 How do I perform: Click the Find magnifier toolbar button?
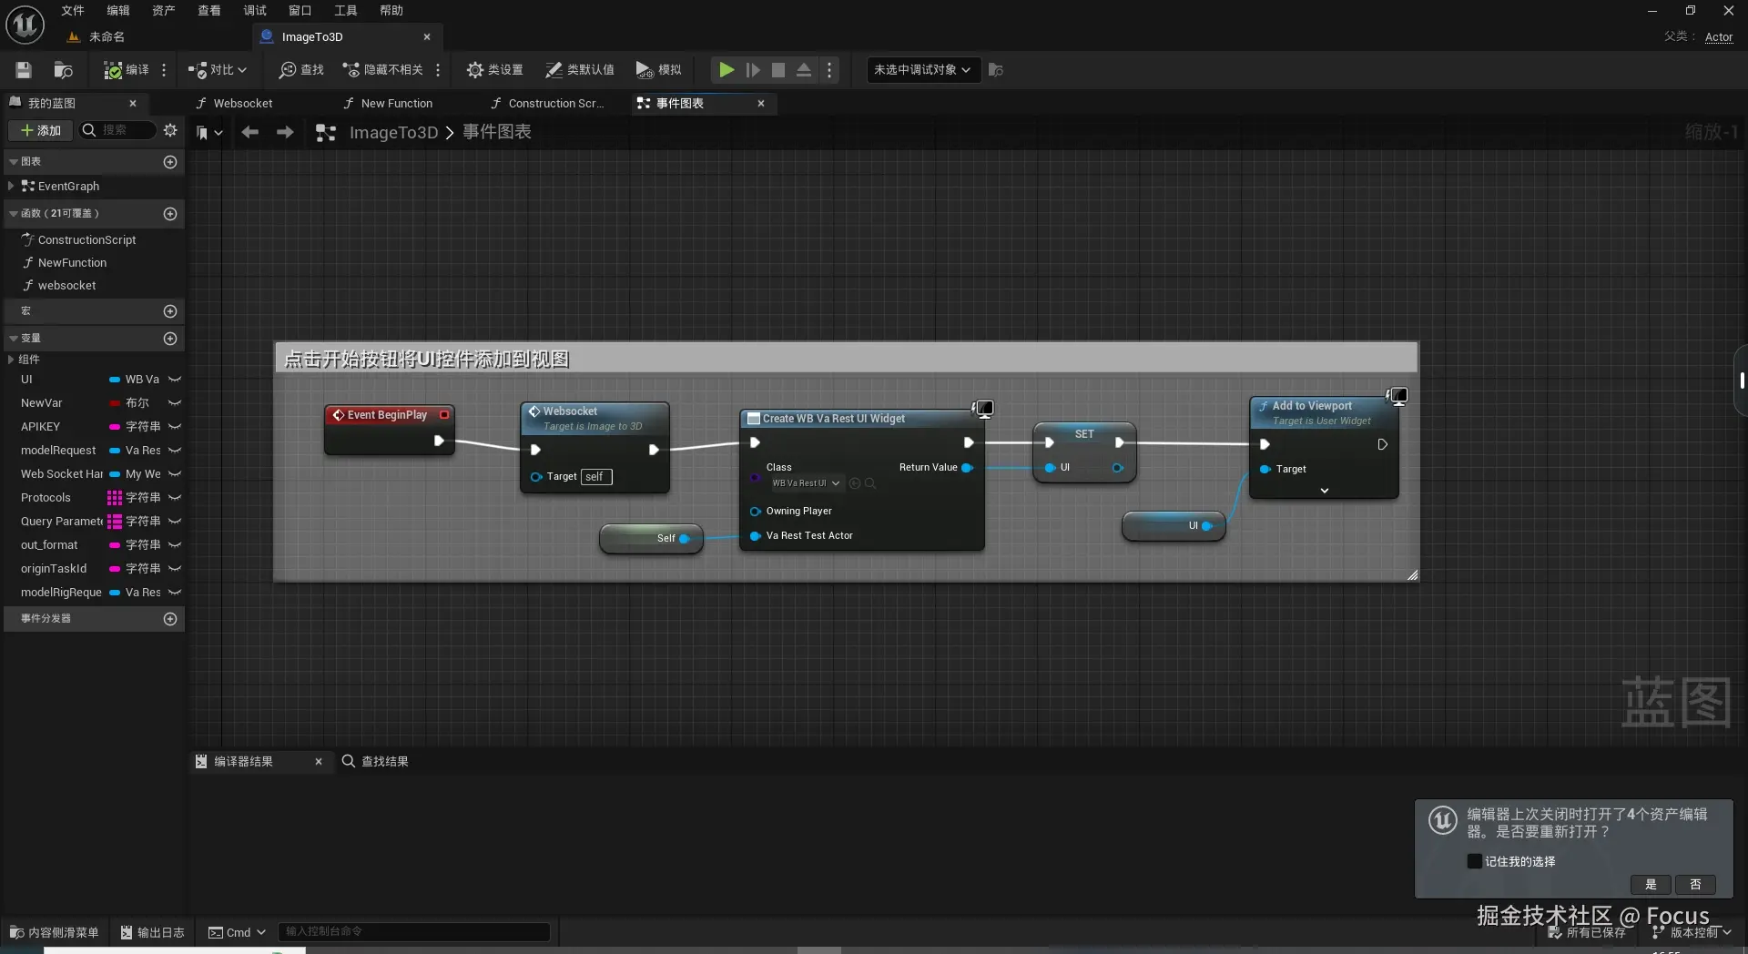click(x=301, y=70)
